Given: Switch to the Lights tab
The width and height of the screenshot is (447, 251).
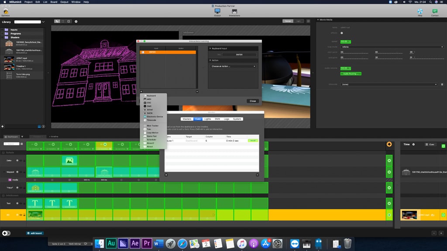Looking at the screenshot, I should point(208,119).
